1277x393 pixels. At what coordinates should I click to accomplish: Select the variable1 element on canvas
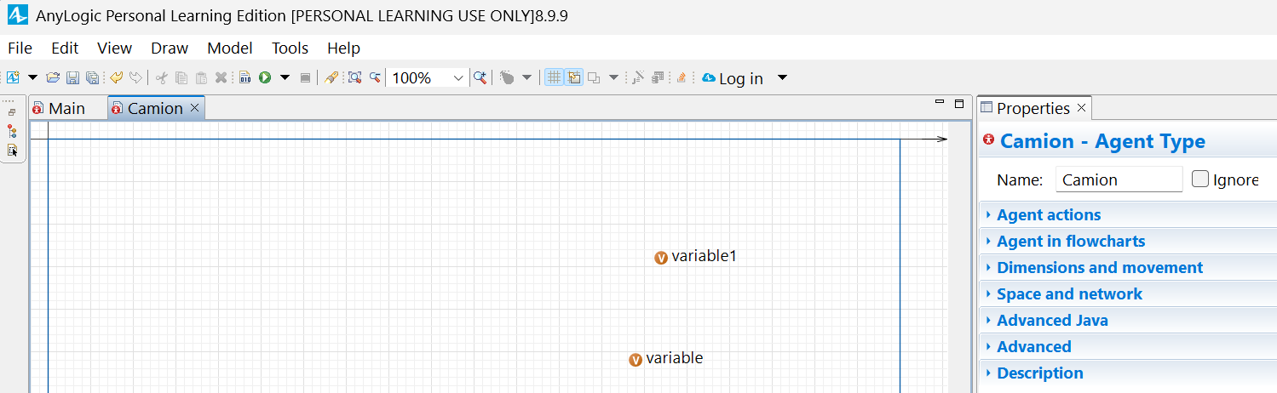click(695, 256)
